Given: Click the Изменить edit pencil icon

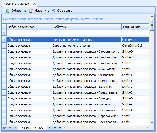Looking at the screenshot, I should coord(31,11).
